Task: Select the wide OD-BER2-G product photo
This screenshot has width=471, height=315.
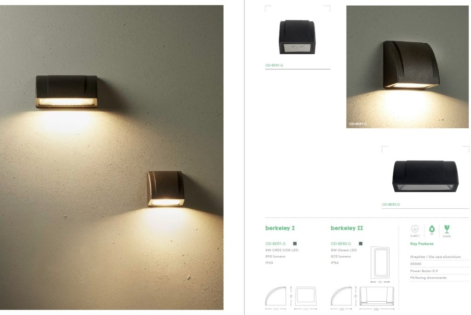Action: point(425,176)
